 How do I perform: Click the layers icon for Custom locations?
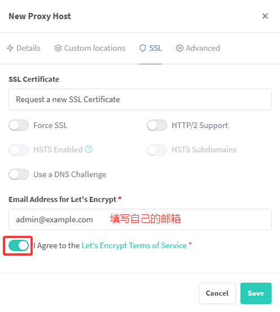pos(58,48)
